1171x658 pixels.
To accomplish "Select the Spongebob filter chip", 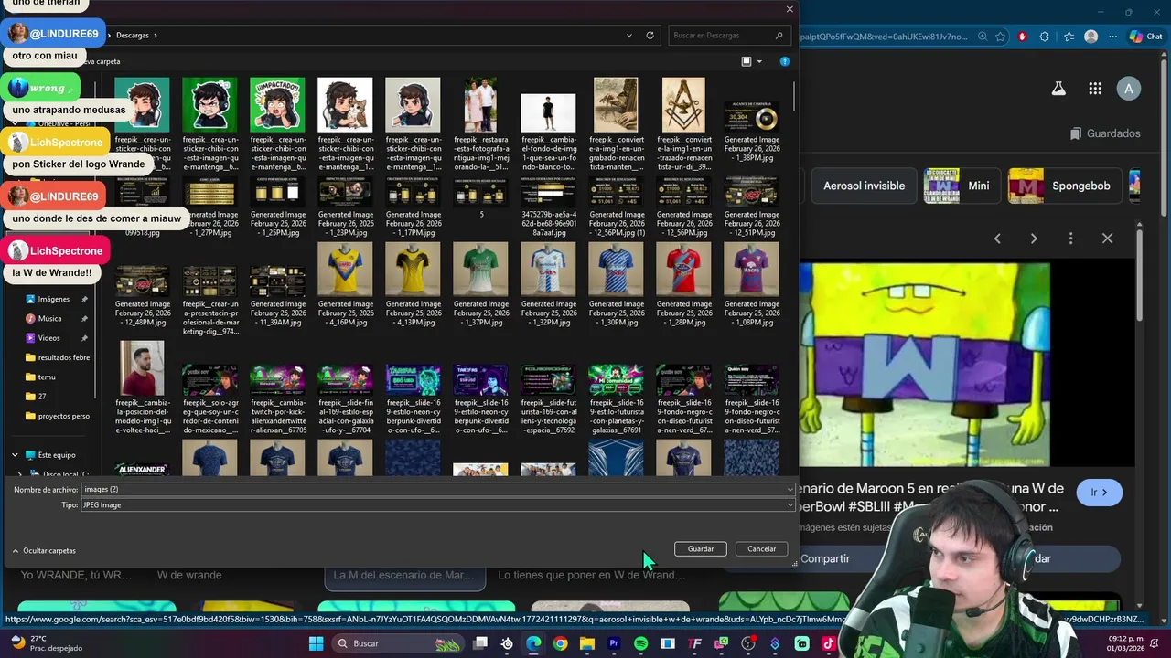I will click(1063, 186).
